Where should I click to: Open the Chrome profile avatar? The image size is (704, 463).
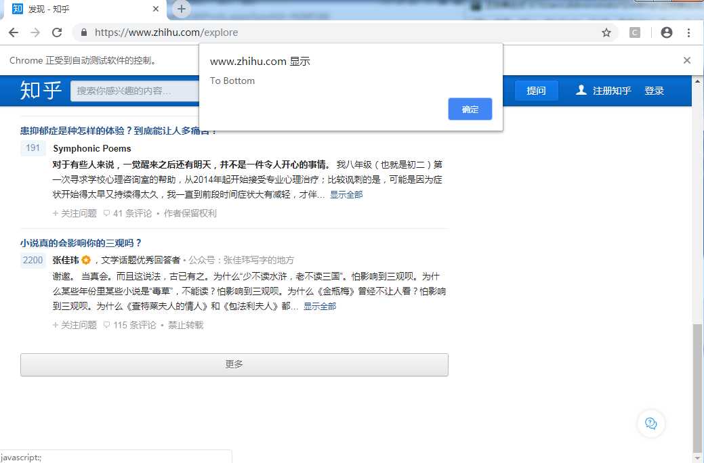tap(666, 32)
